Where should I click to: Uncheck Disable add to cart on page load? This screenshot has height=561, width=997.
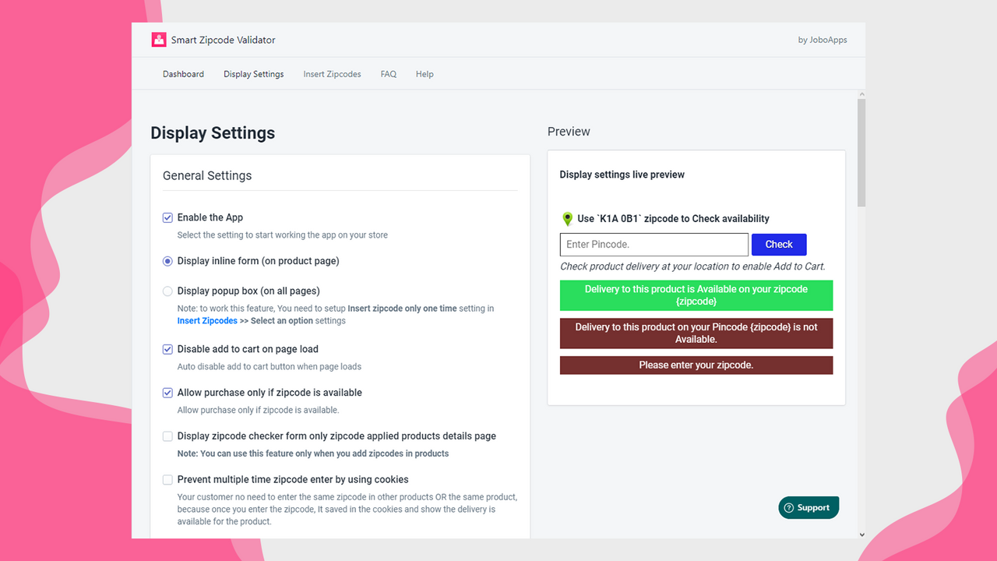click(167, 350)
